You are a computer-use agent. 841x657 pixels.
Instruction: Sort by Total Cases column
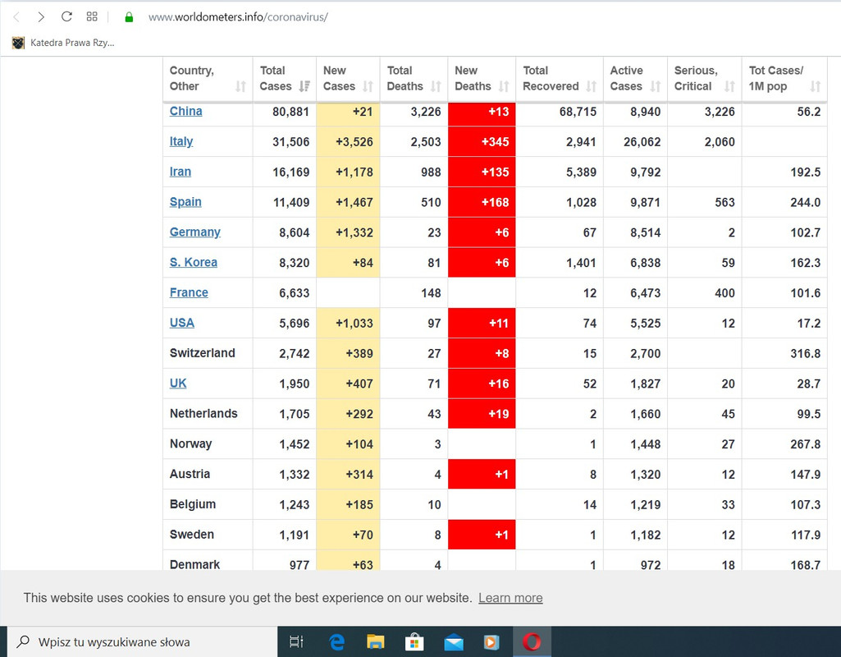[284, 79]
